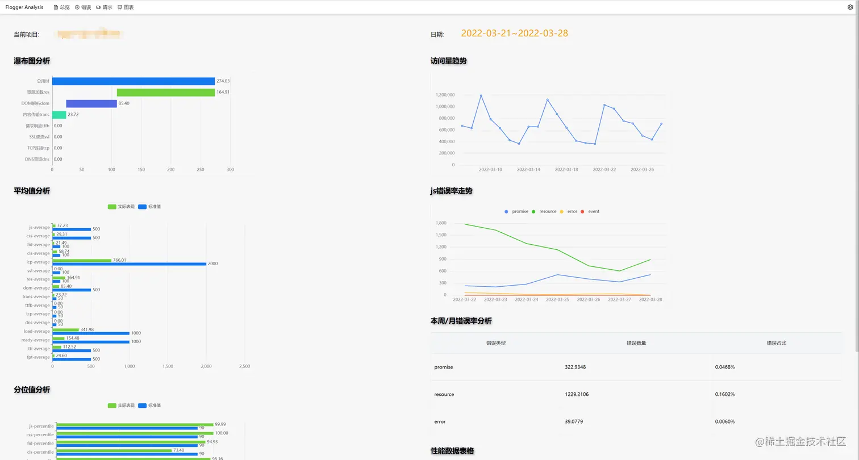This screenshot has height=460, width=859.
Task: Click the 错误类型 table column header
Action: point(496,343)
